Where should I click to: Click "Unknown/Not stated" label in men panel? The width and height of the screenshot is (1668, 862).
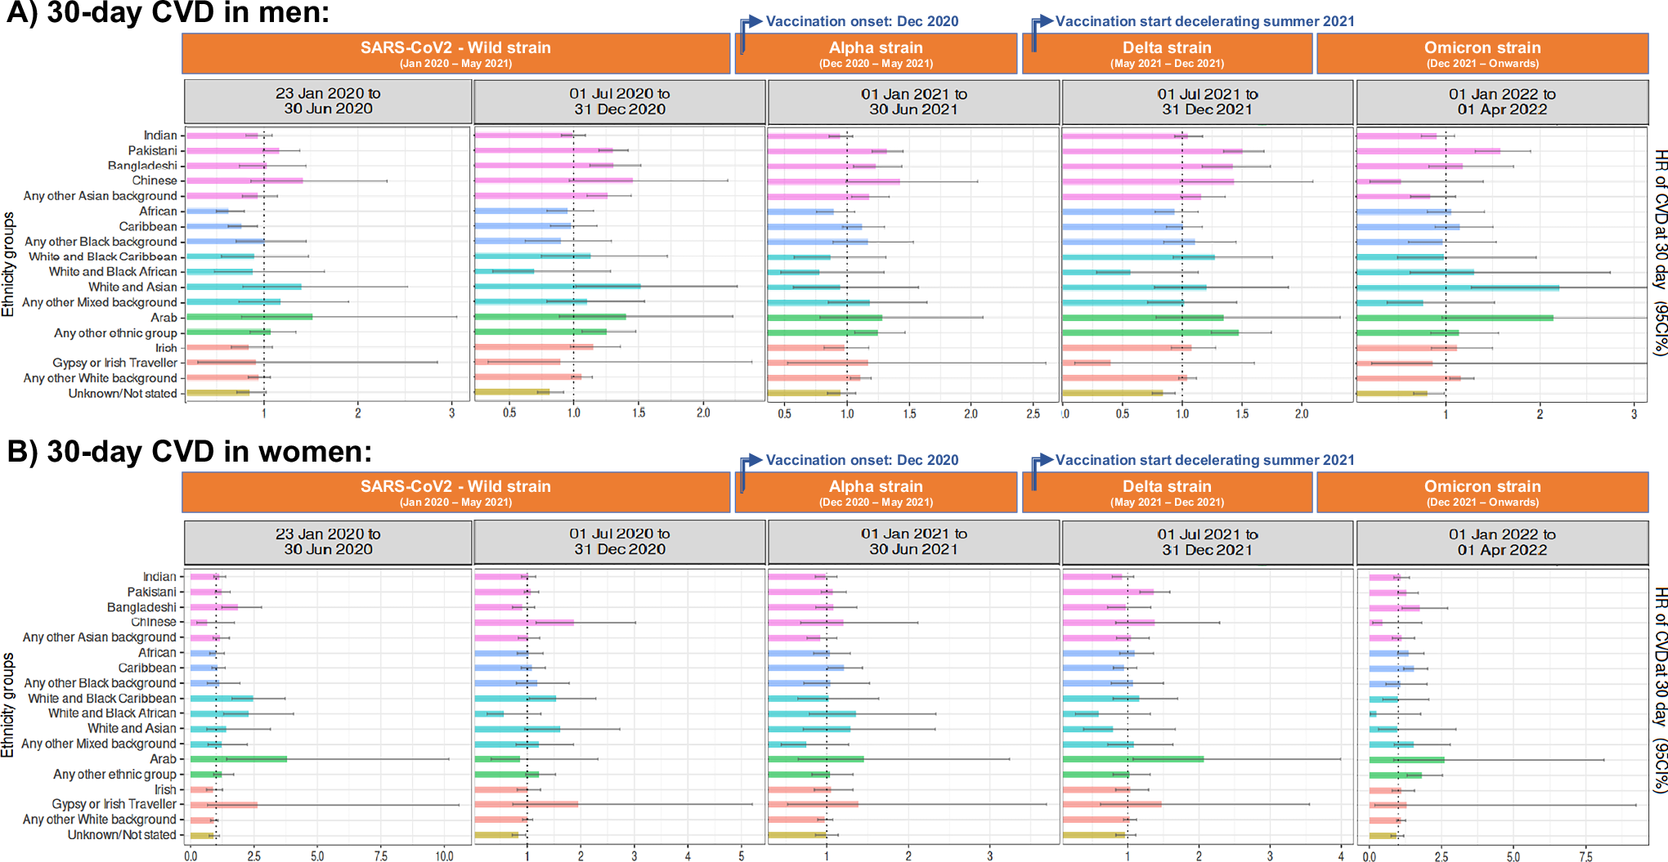tap(123, 394)
